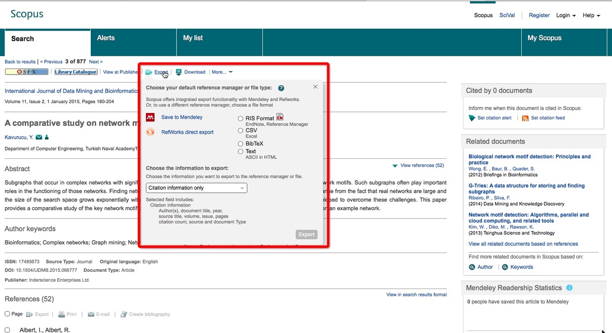The image size is (612, 333).
Task: Open Network motif detection Algorithms related document
Action: (x=529, y=218)
